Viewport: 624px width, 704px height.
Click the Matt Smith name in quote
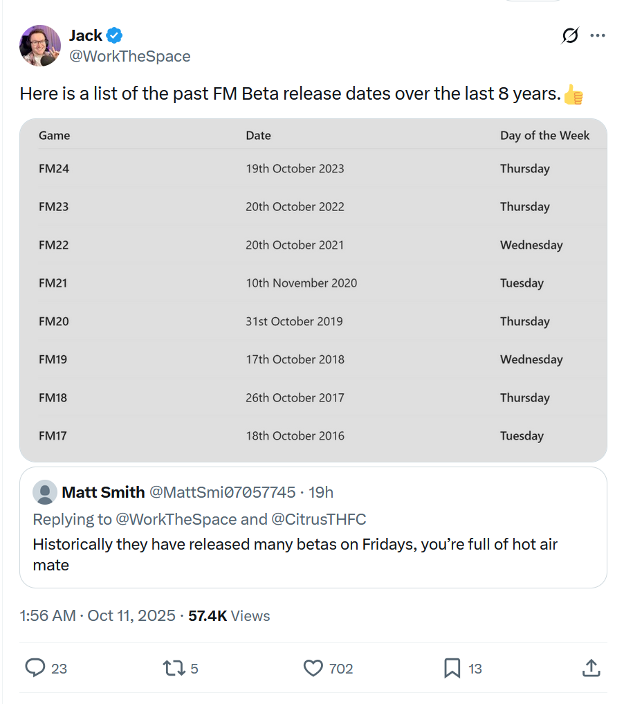point(103,492)
